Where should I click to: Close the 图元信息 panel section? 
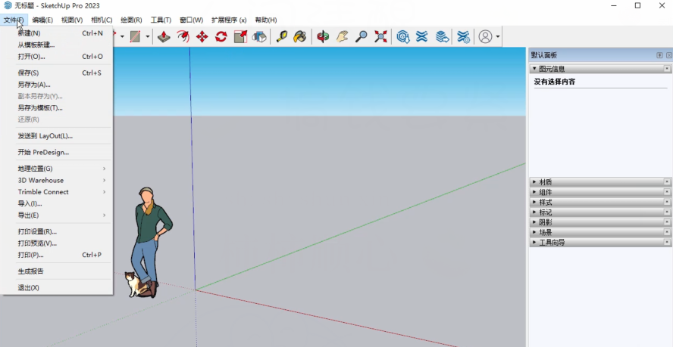667,69
